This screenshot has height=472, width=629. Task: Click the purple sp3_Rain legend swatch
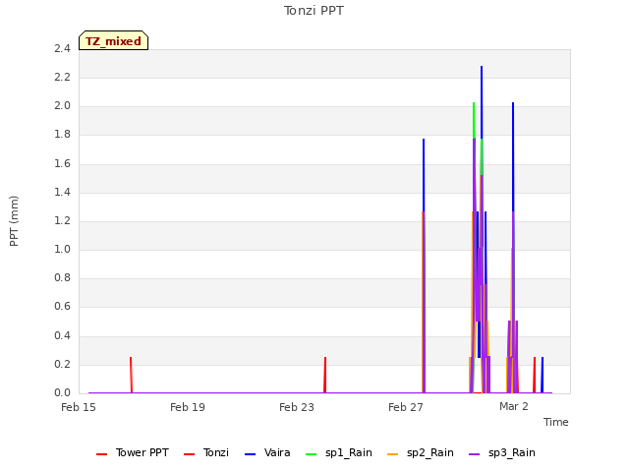(474, 454)
